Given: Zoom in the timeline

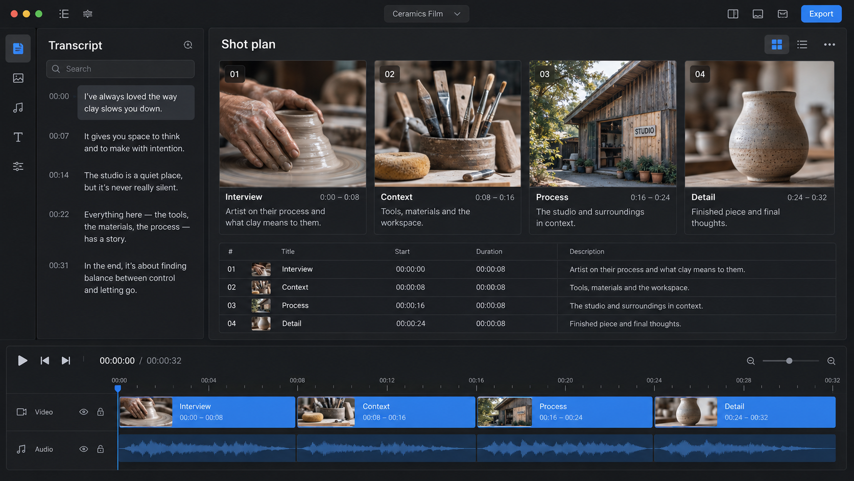Looking at the screenshot, I should pos(832,361).
